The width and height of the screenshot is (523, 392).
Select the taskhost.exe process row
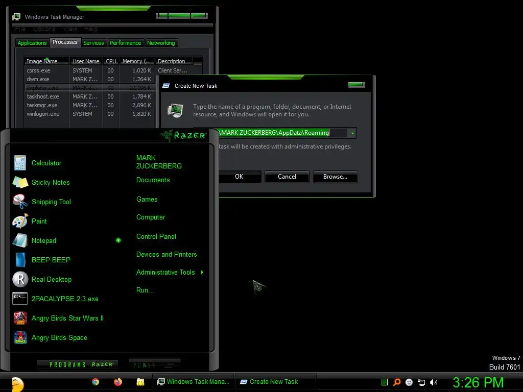click(90, 96)
